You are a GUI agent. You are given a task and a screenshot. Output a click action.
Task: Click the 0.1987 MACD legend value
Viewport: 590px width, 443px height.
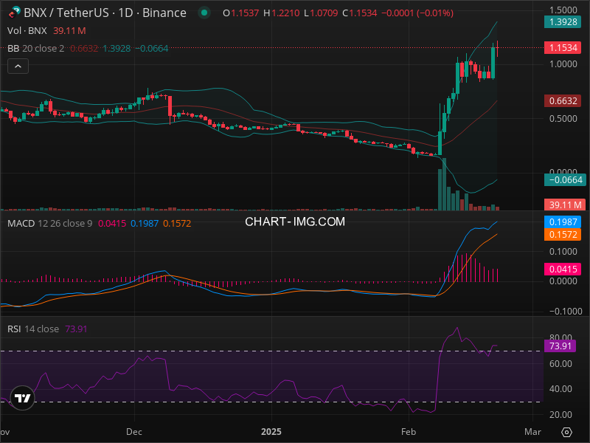(145, 224)
